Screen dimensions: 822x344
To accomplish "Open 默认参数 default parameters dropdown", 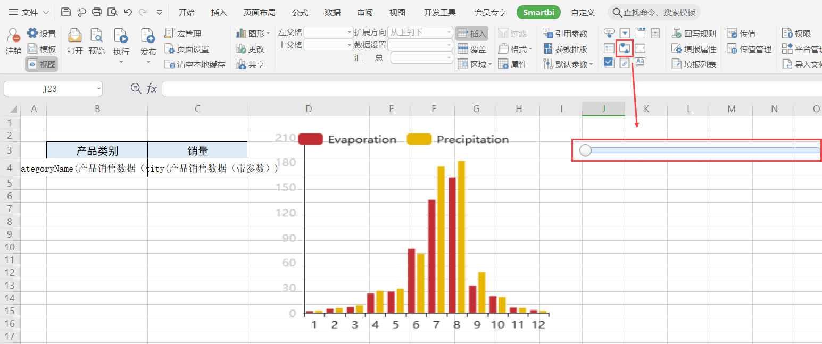I will [568, 64].
